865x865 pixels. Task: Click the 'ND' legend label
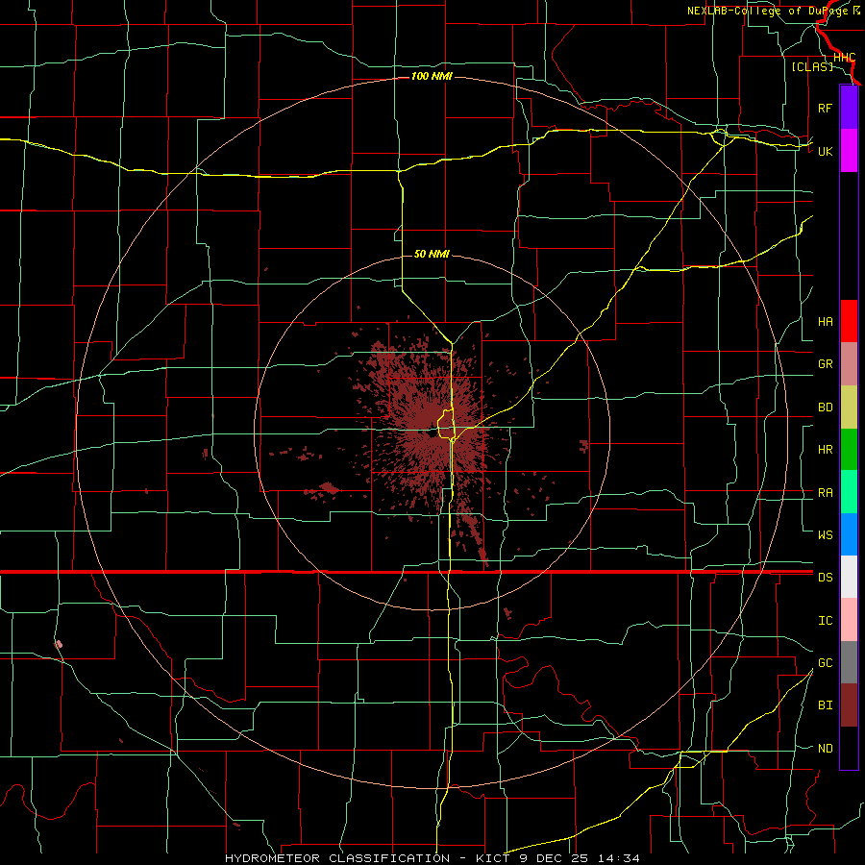coord(825,749)
